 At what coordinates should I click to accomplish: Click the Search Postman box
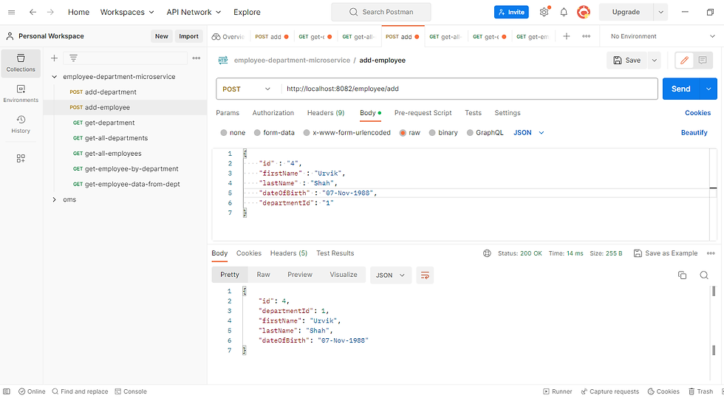tap(381, 12)
